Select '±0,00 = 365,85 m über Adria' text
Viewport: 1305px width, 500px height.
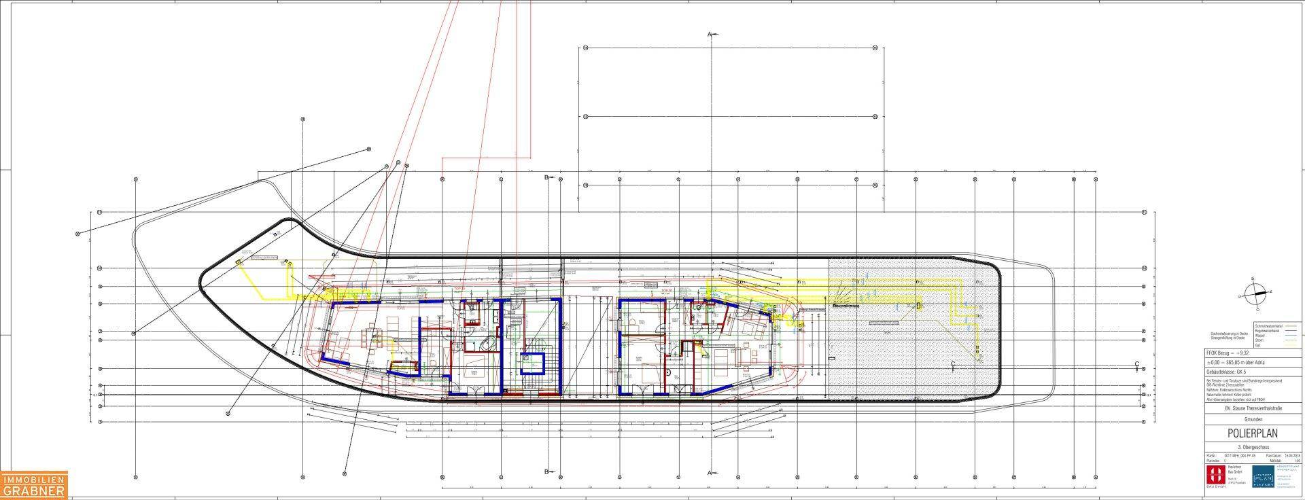click(x=1237, y=363)
